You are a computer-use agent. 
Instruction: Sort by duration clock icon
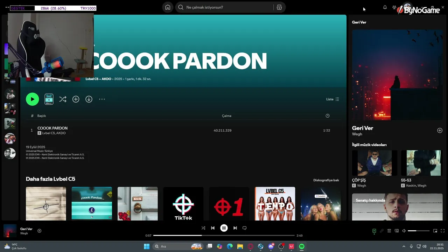pos(328,116)
